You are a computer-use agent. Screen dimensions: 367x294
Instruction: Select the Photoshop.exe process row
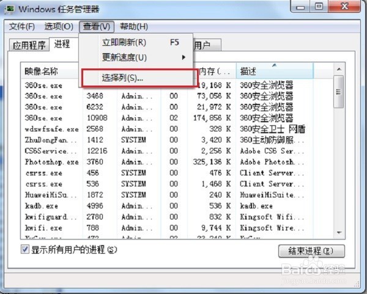click(x=167, y=162)
